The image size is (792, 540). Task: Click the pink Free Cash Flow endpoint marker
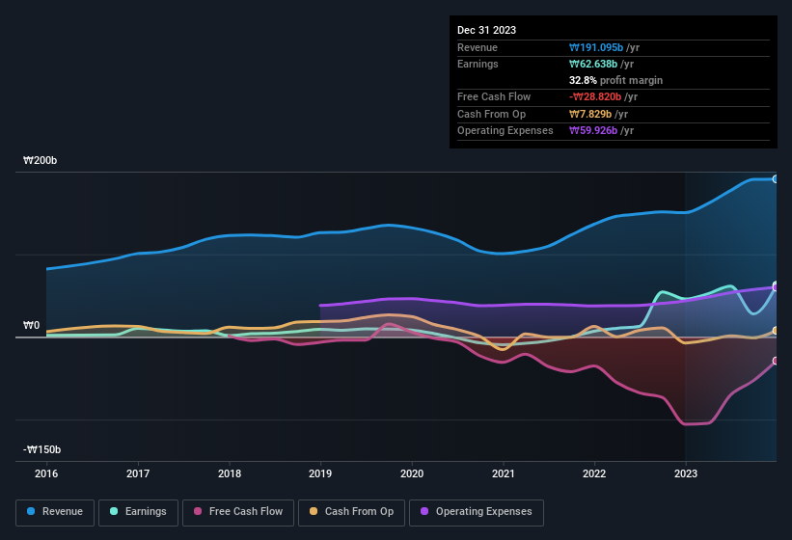pyautogui.click(x=776, y=361)
